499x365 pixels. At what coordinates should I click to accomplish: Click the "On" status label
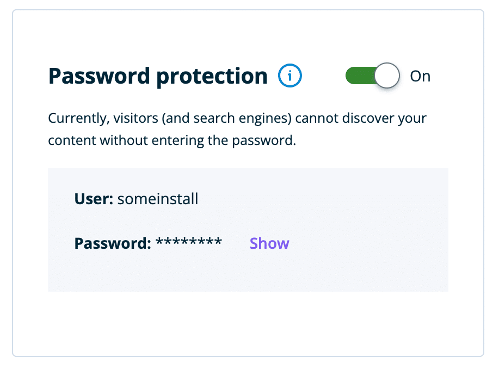tap(420, 77)
